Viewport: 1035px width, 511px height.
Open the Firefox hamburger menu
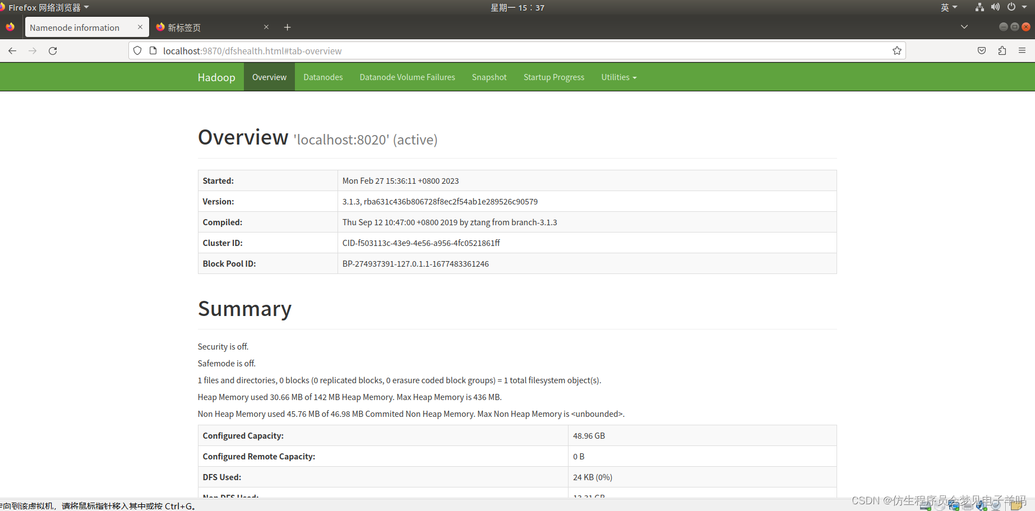[1022, 51]
